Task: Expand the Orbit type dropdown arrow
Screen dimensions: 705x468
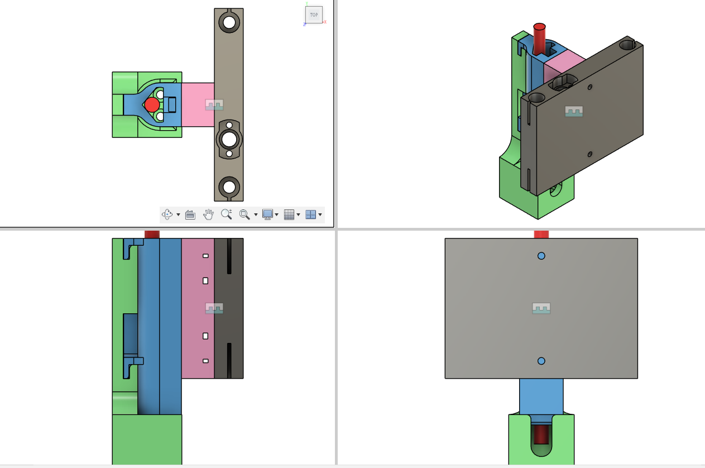Action: click(178, 215)
